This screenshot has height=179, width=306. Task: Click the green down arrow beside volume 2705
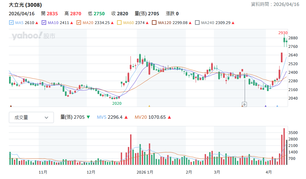coord(88,117)
